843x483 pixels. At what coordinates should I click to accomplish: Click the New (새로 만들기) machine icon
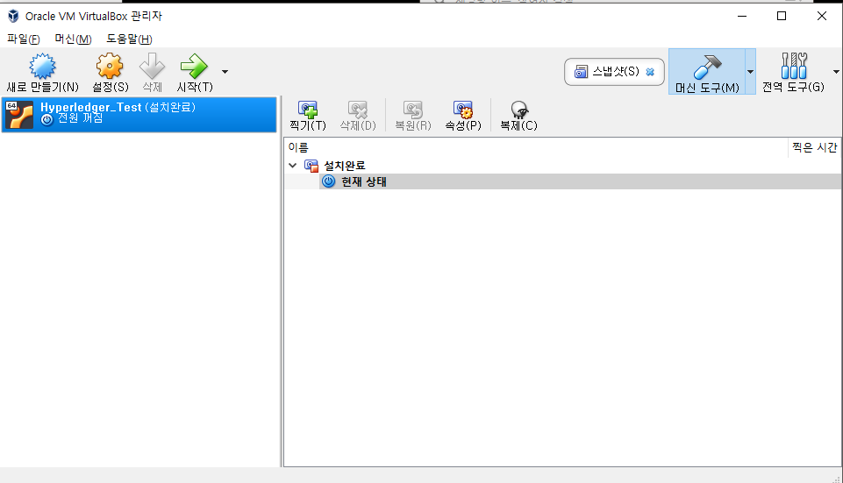[42, 66]
